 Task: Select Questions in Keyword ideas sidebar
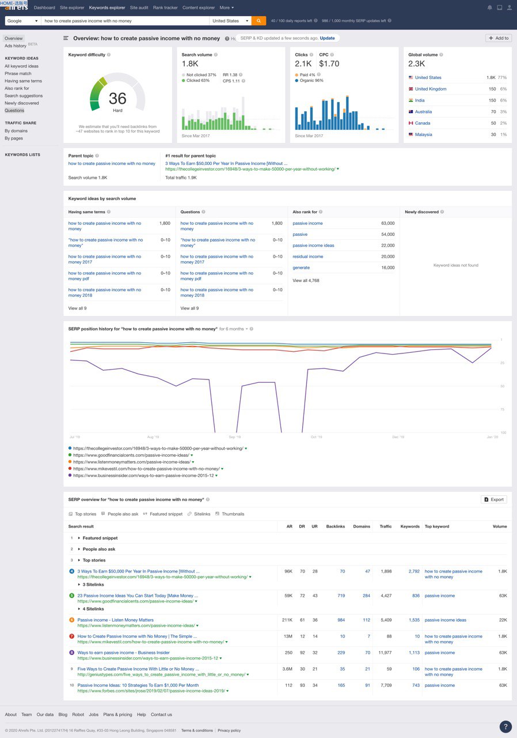(14, 110)
